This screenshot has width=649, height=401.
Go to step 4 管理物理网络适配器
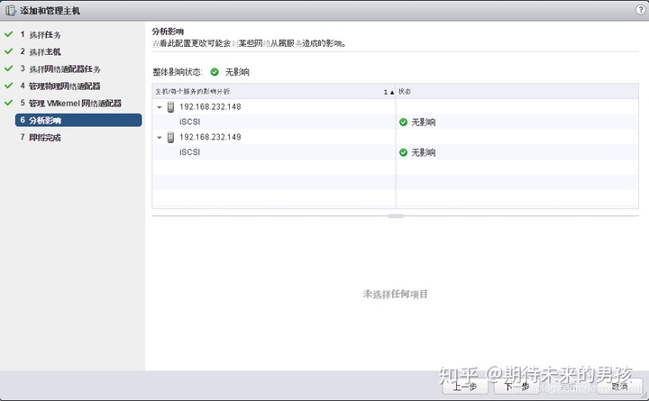[x=60, y=87]
